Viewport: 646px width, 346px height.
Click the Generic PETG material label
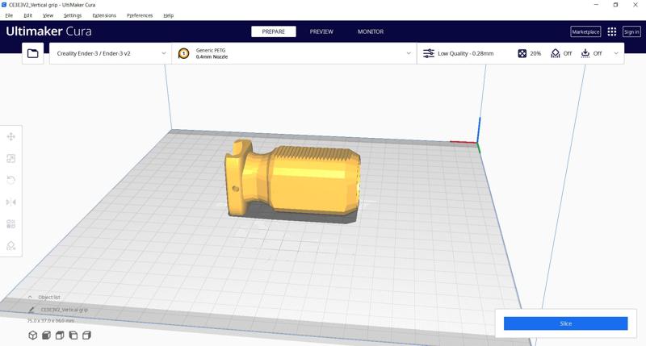point(211,50)
